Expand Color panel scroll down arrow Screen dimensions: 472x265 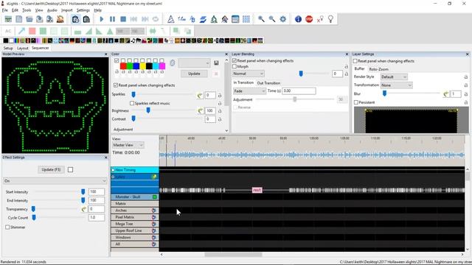pos(226,131)
